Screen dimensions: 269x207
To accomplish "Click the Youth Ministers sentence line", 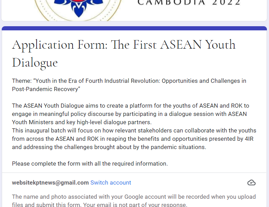I will click(x=82, y=122).
